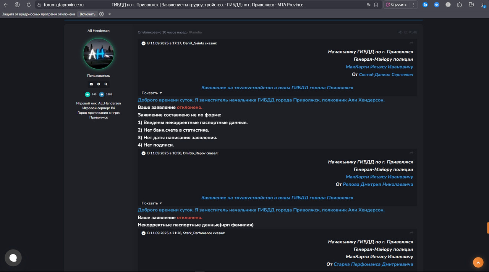489x272 pixels.
Task: Click the speech bubble post count icon 1605
Action: pos(102,94)
